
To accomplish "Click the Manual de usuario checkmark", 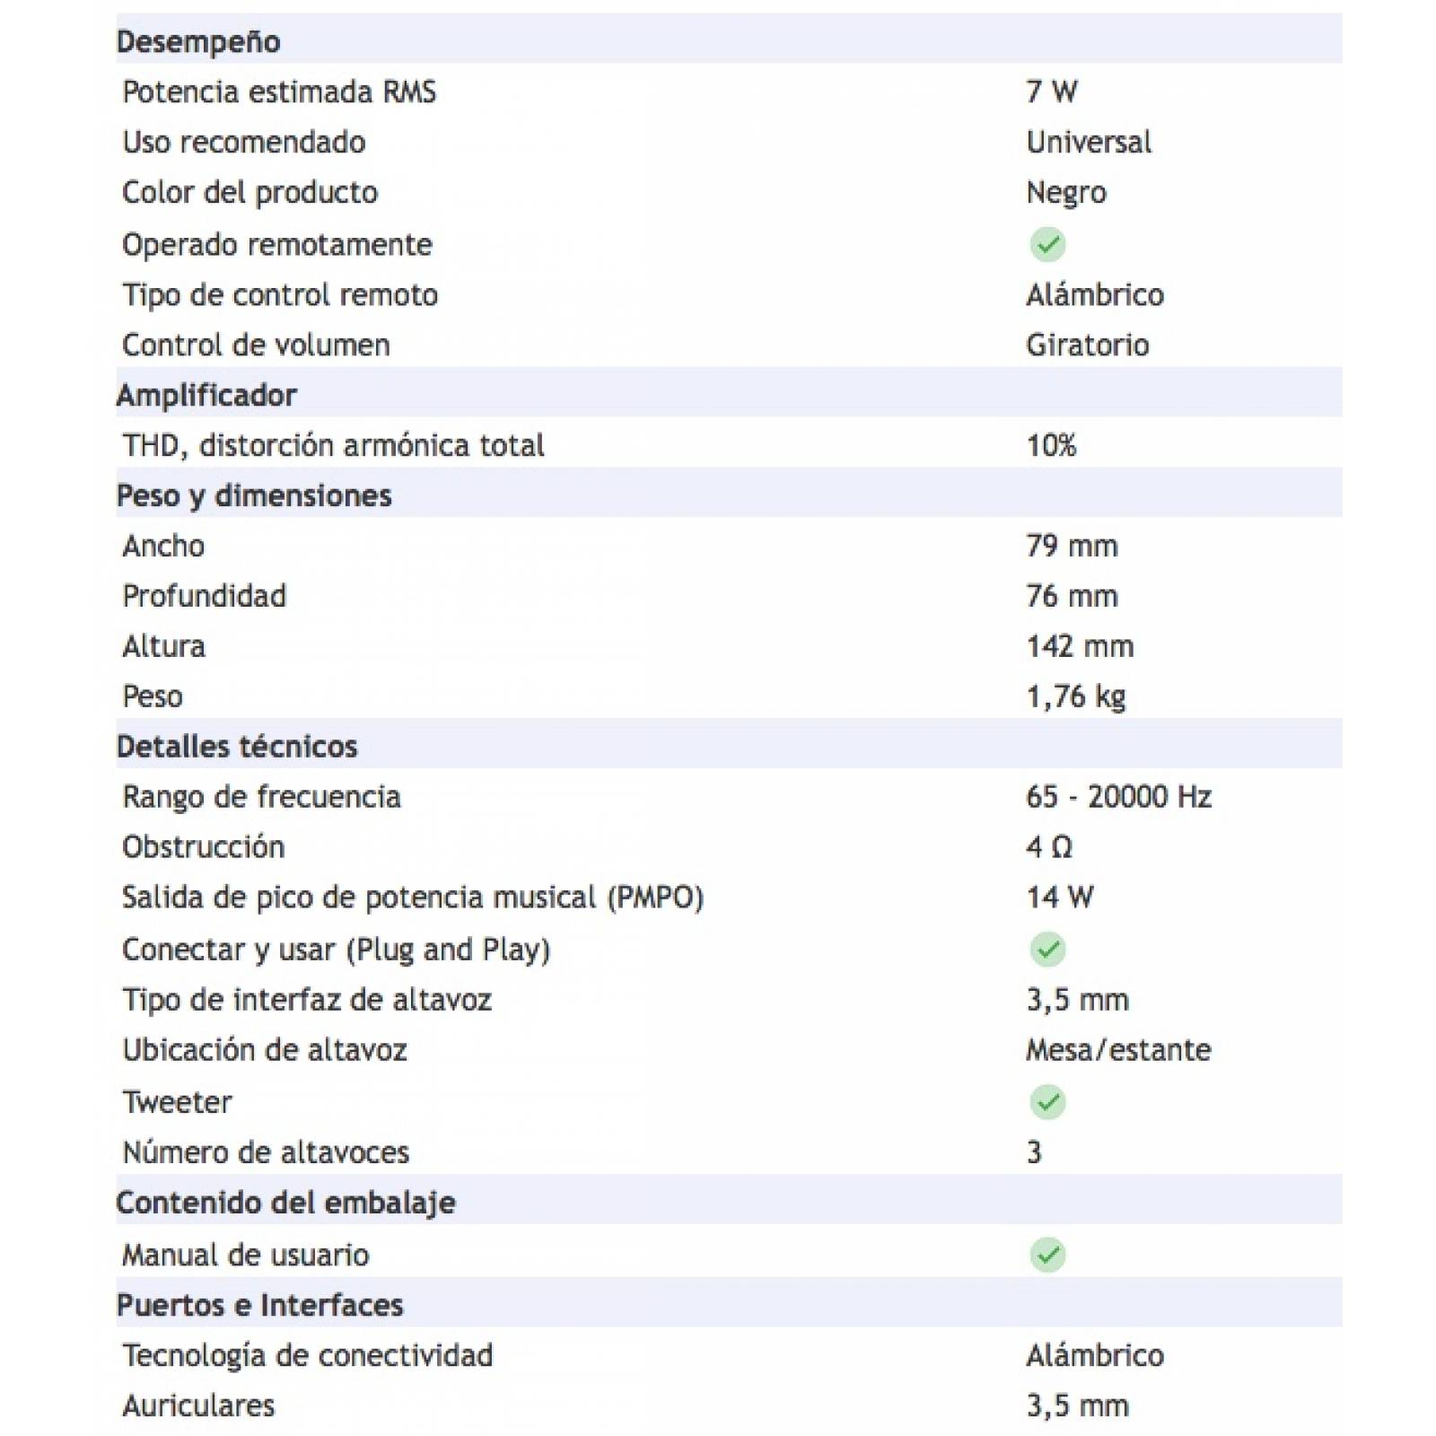I will 1047,1255.
